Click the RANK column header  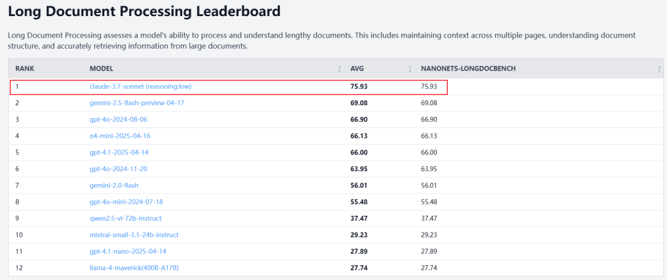[x=25, y=69]
